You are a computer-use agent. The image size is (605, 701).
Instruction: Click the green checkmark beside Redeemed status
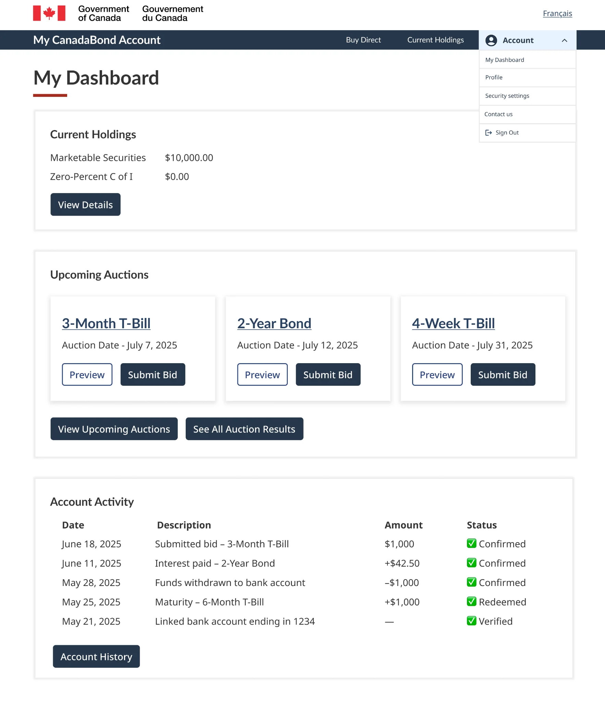(x=472, y=602)
